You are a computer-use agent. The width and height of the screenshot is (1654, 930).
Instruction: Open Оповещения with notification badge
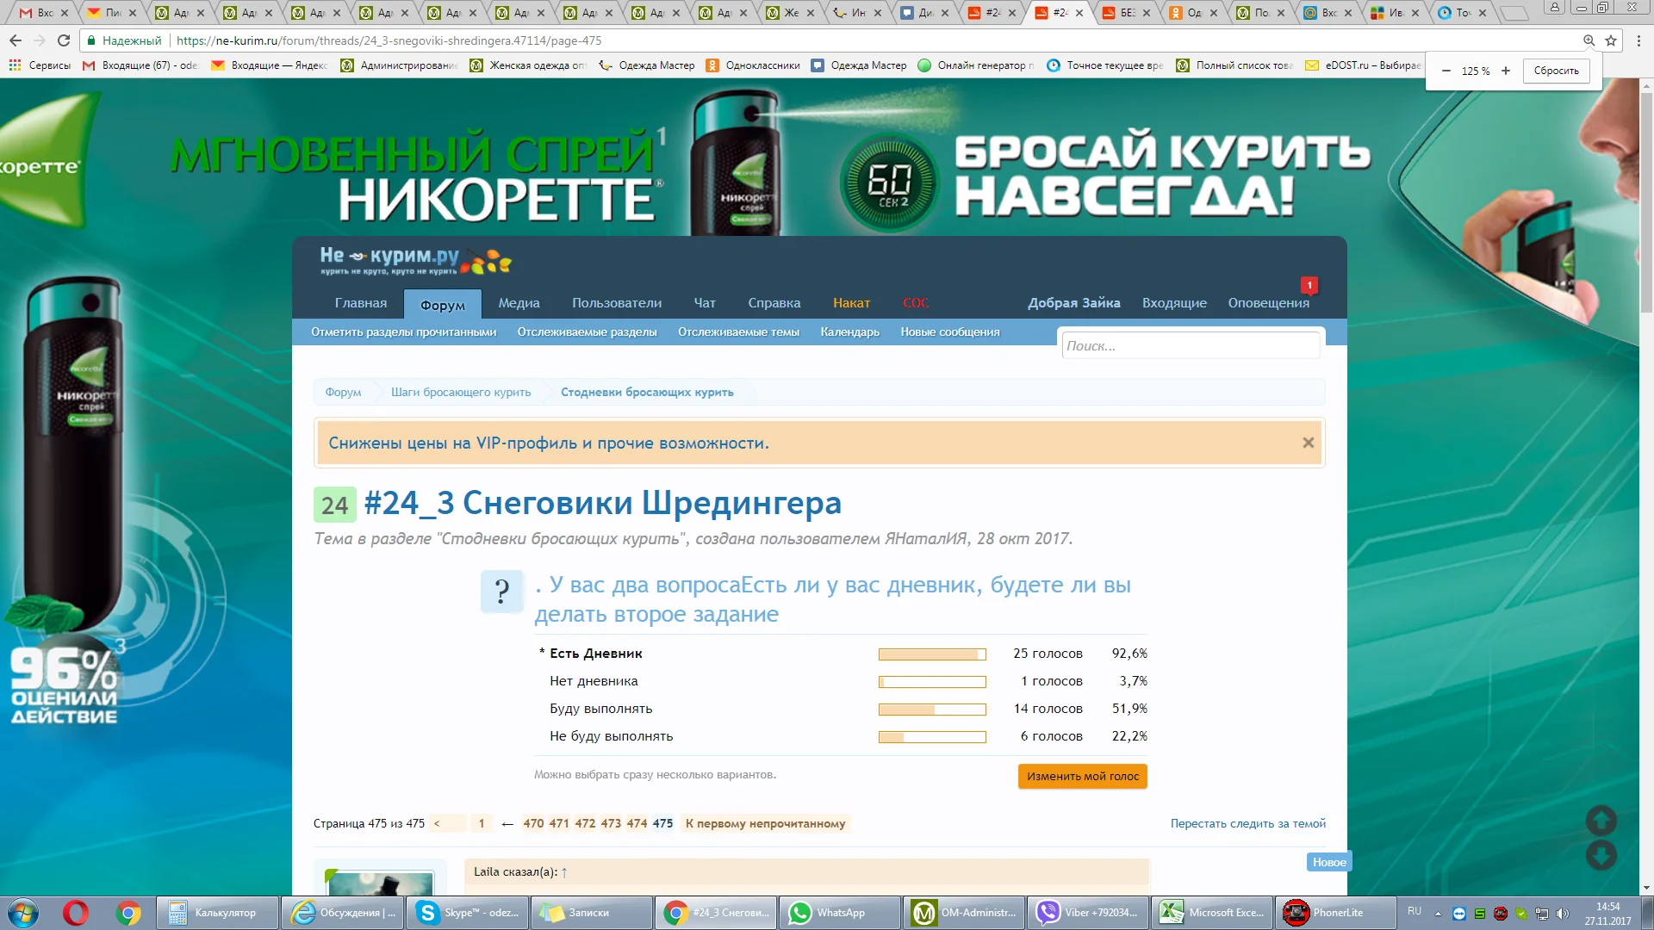(1268, 303)
